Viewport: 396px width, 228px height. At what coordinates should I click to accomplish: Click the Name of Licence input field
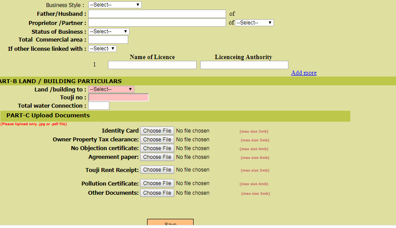coord(152,65)
